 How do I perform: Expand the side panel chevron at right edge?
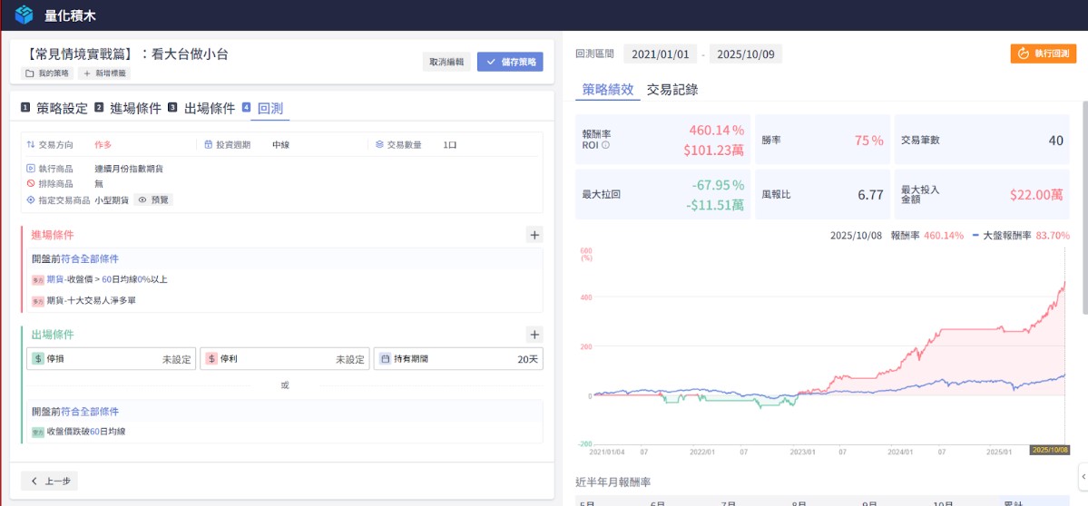pyautogui.click(x=1083, y=474)
